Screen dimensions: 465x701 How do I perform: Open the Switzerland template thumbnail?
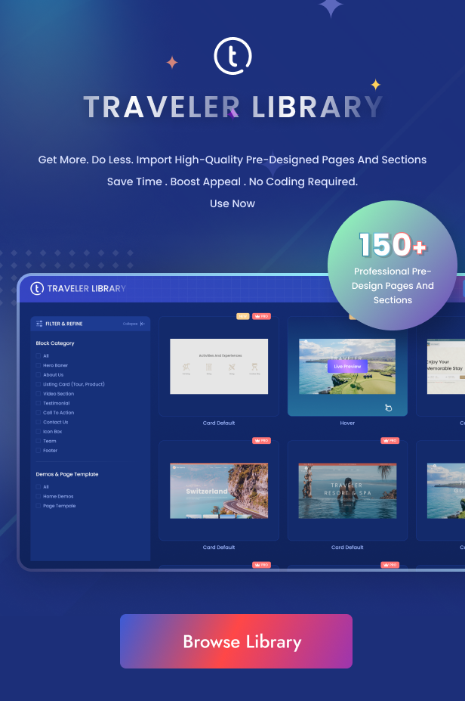point(219,491)
